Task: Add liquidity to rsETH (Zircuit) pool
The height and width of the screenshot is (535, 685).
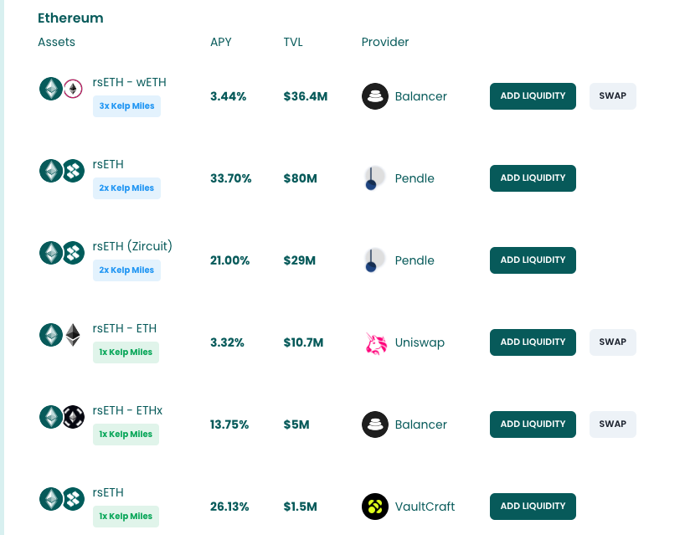Action: pyautogui.click(x=533, y=260)
